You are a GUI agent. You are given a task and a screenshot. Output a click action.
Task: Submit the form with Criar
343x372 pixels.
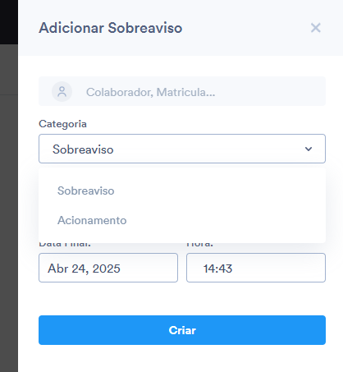(x=182, y=330)
